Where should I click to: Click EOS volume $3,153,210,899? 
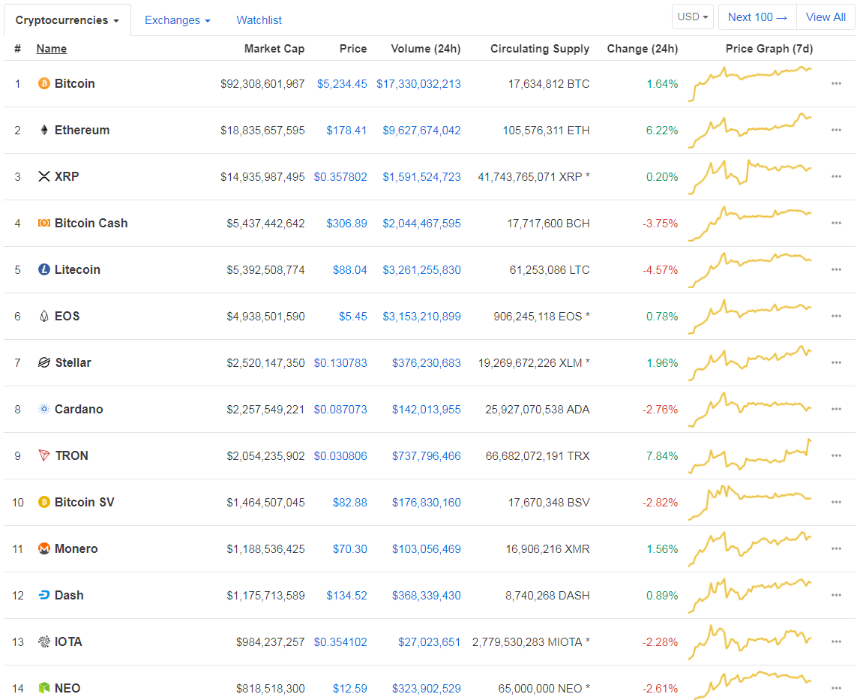(x=421, y=317)
